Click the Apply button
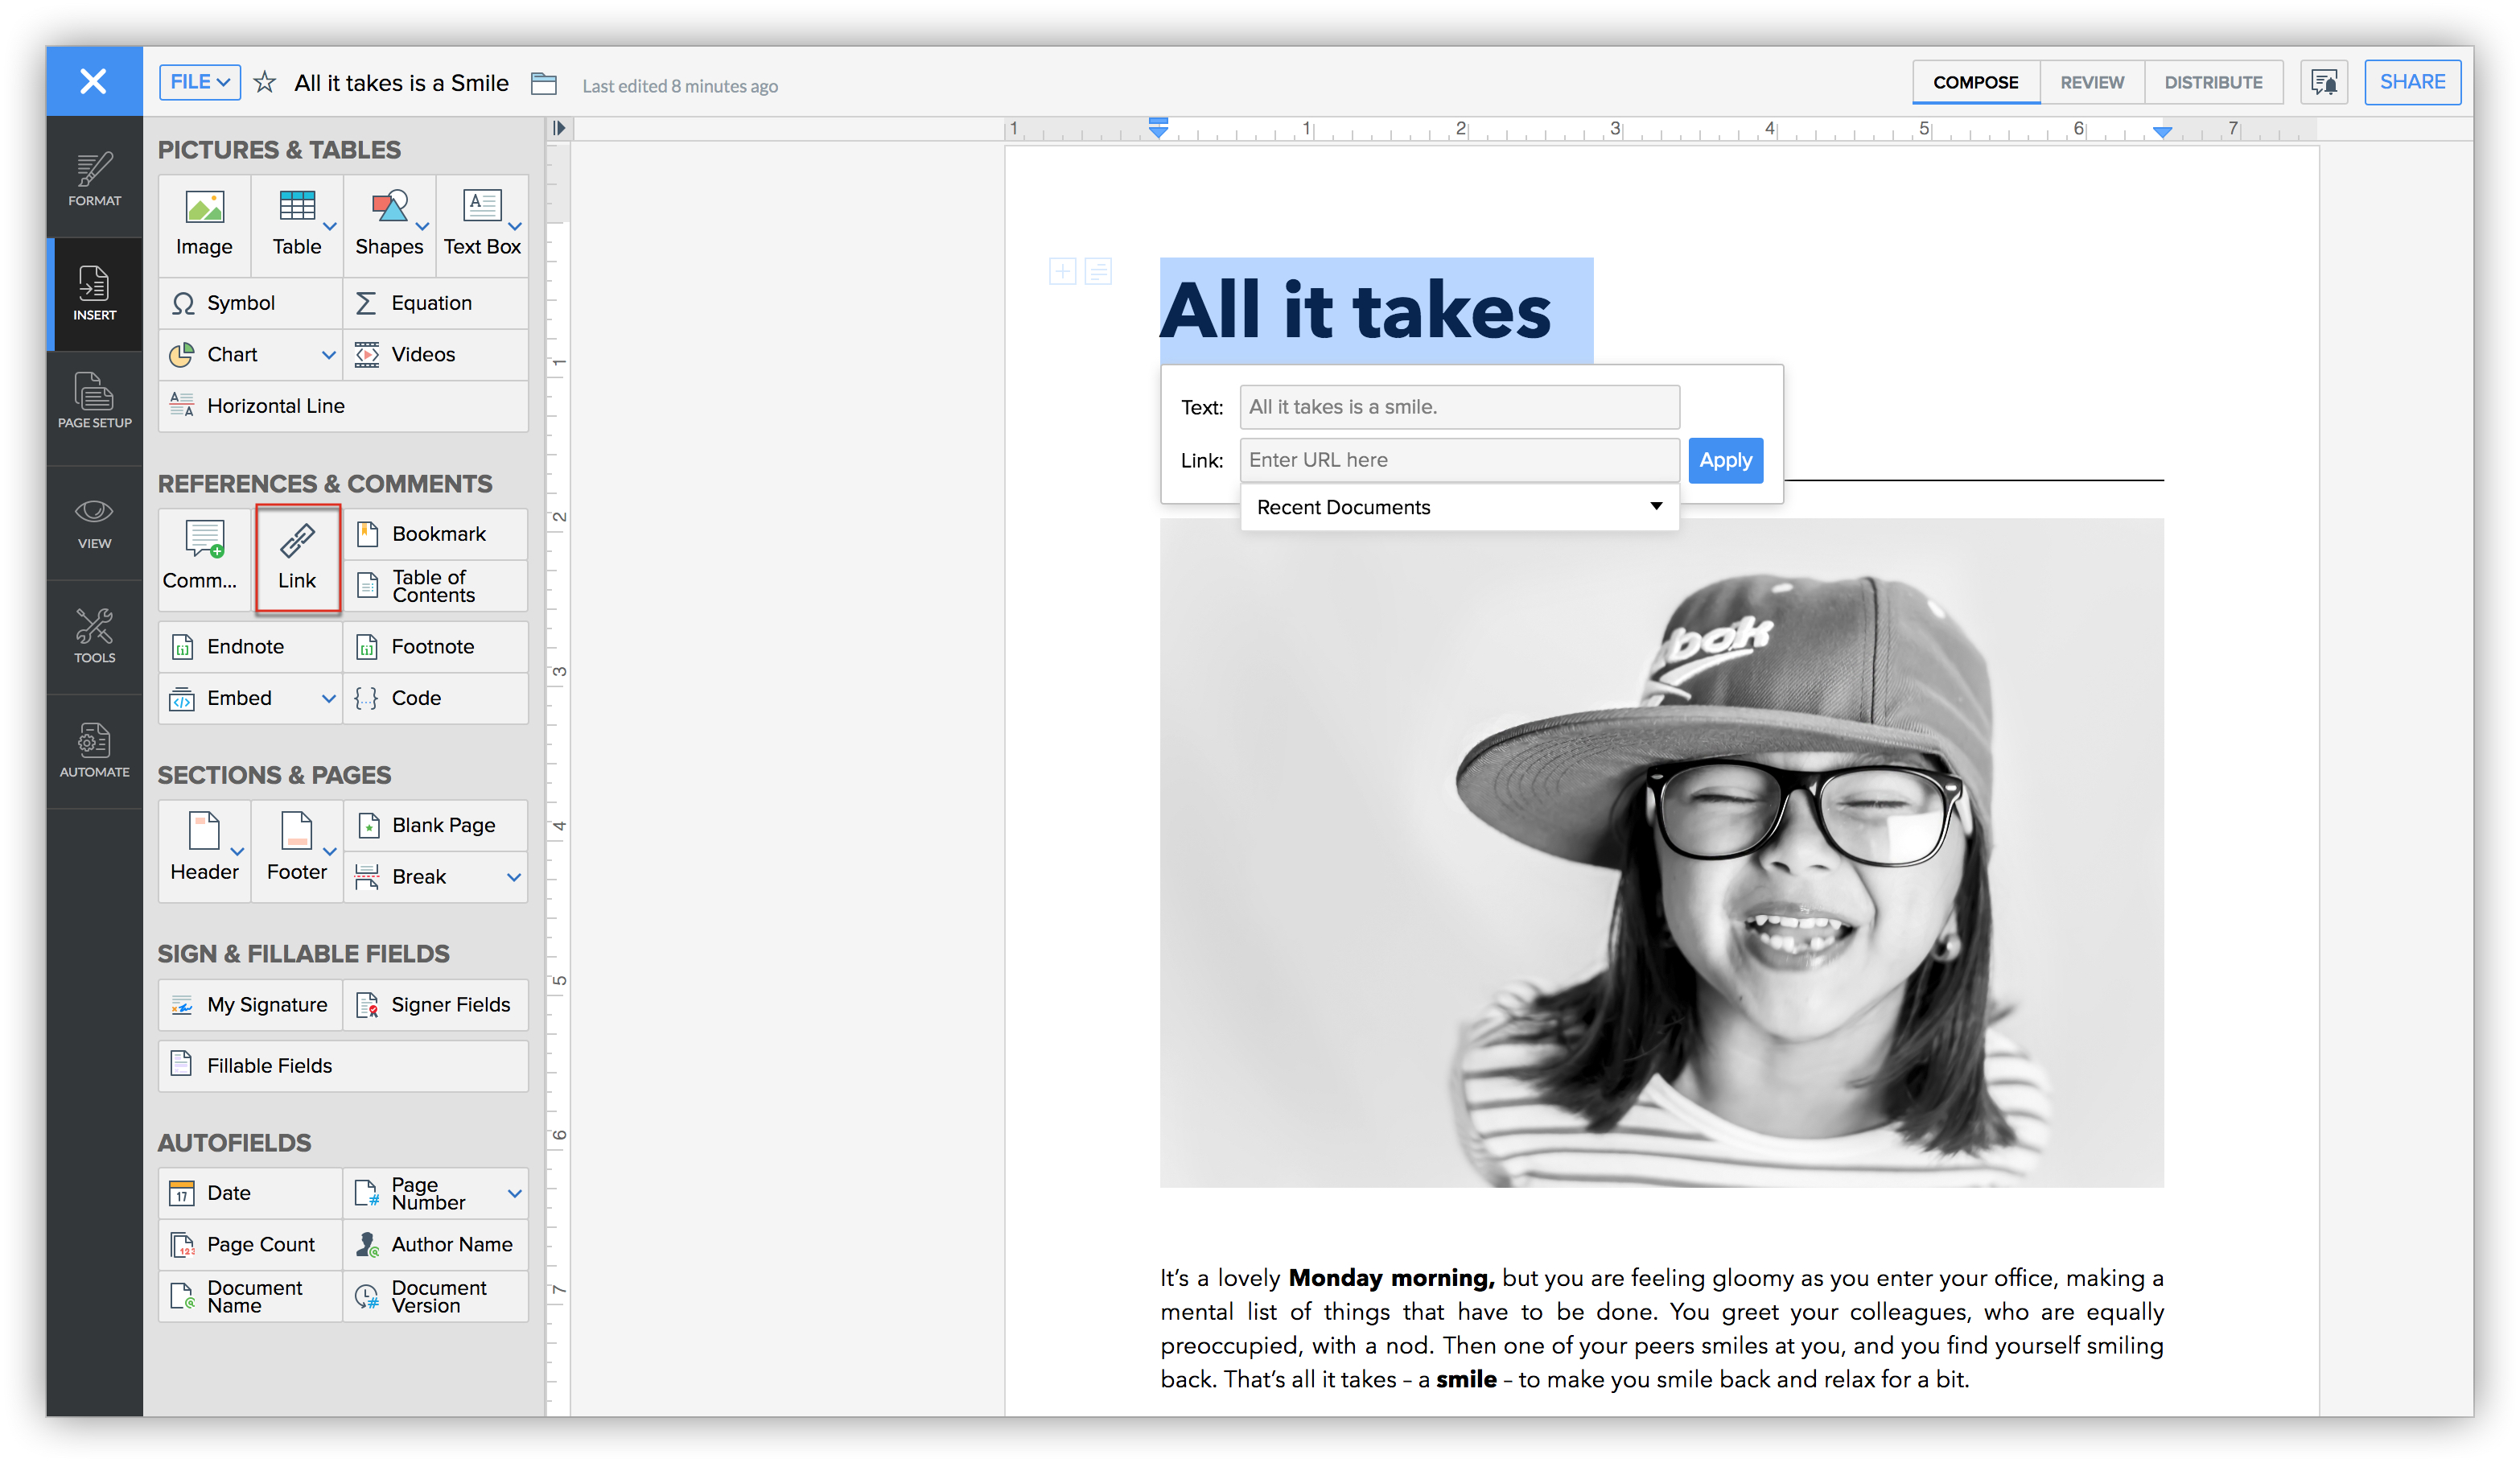The image size is (2520, 1463). [1724, 460]
